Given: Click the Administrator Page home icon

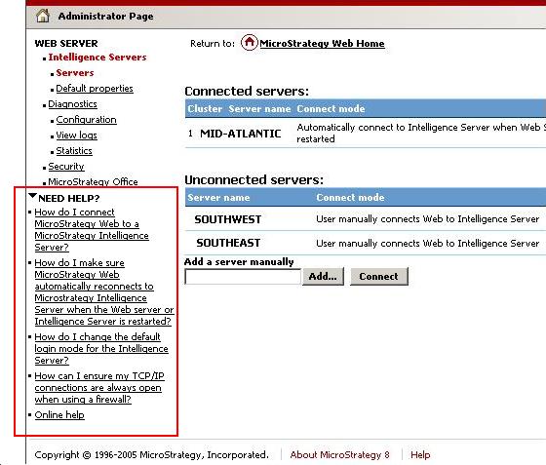Looking at the screenshot, I should 43,16.
